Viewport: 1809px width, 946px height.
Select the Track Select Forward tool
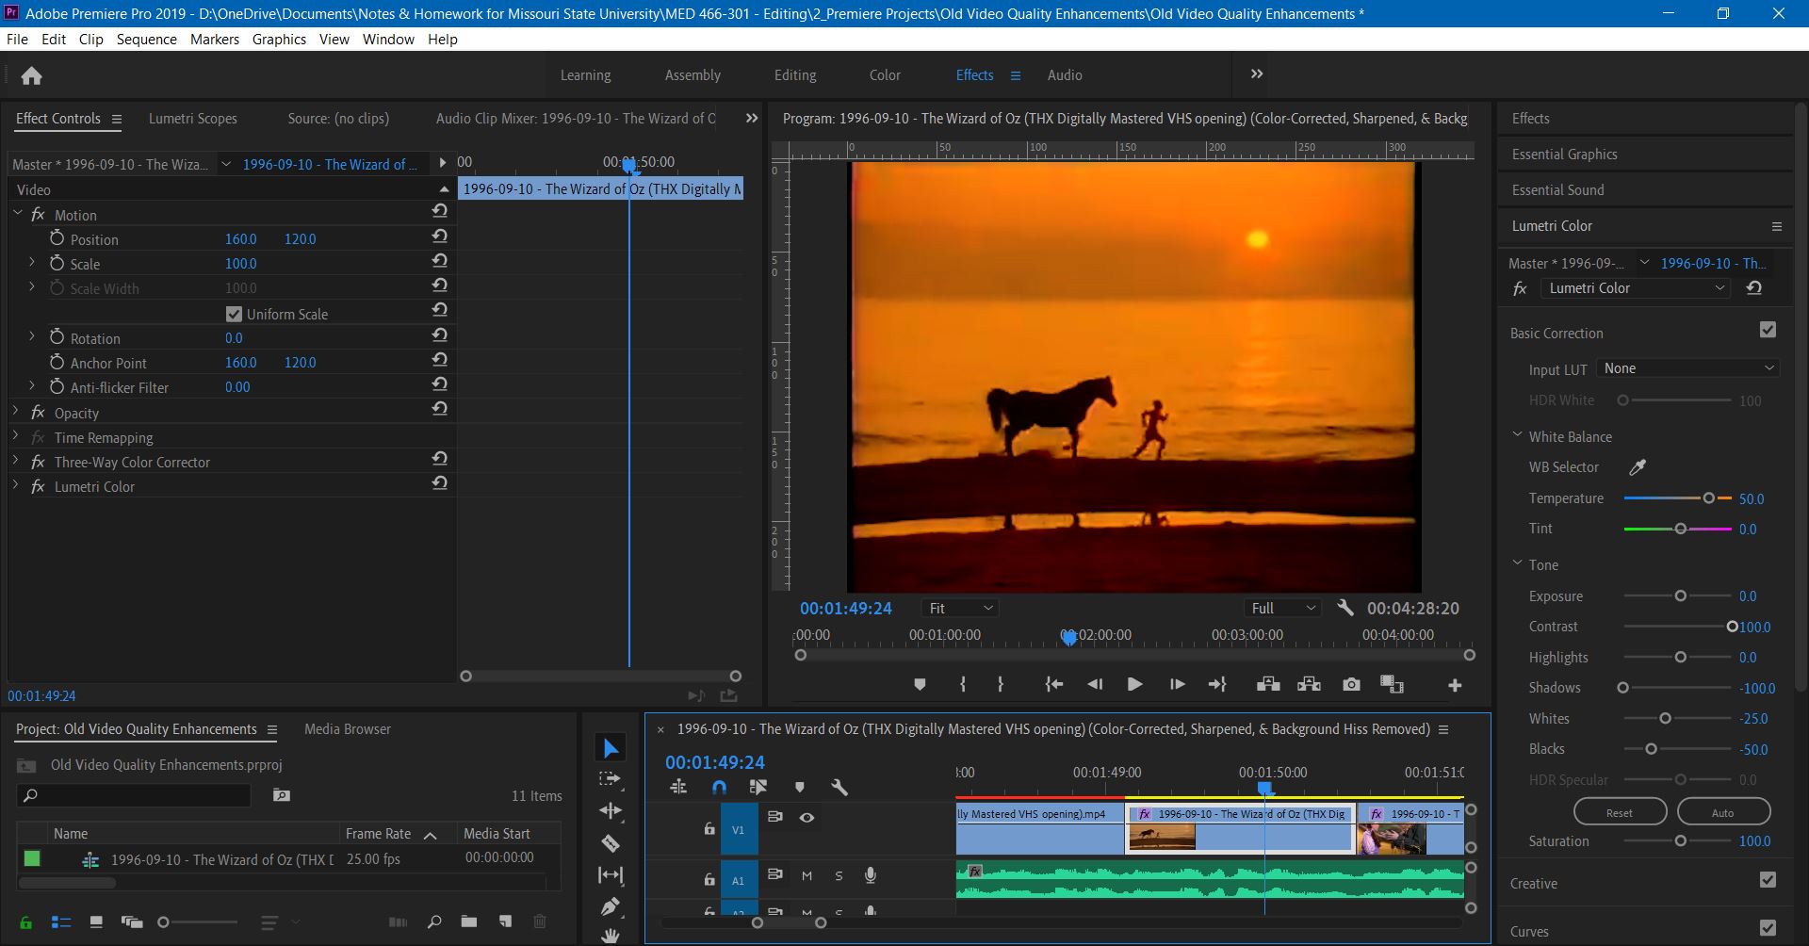611,779
